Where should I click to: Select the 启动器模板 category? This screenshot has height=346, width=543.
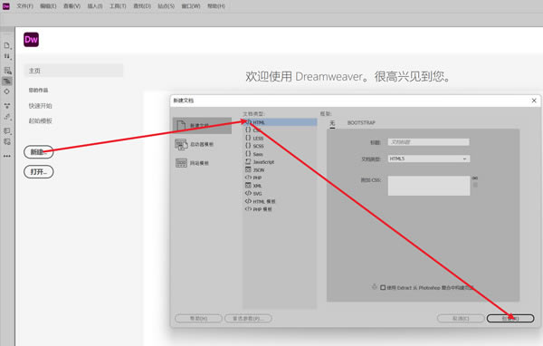(195, 144)
